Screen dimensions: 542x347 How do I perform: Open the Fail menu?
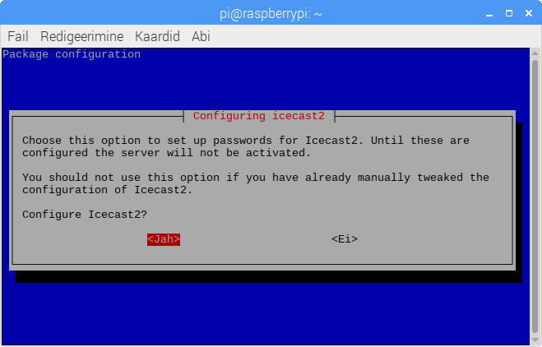[x=17, y=36]
